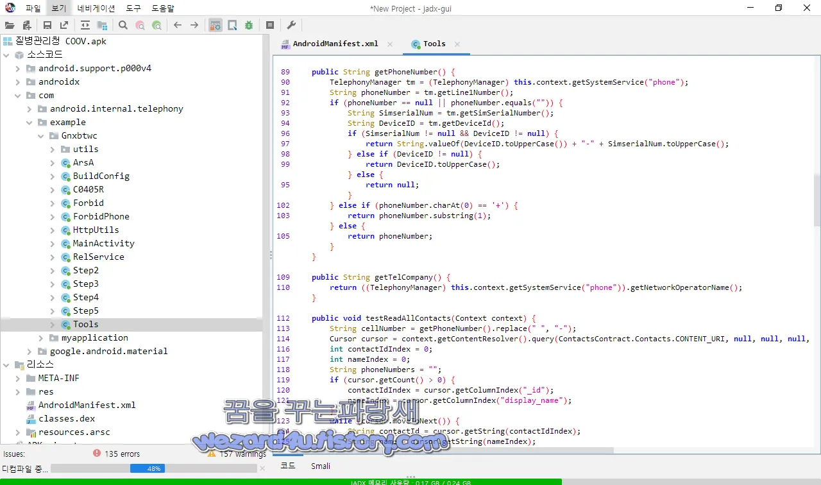Open the 보기 menu
The image size is (821, 485).
click(x=59, y=8)
